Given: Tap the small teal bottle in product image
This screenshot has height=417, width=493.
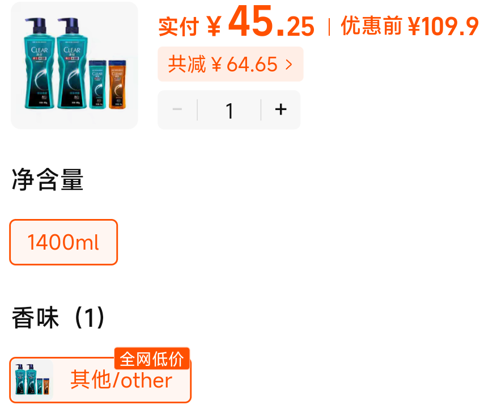Looking at the screenshot, I should (98, 85).
